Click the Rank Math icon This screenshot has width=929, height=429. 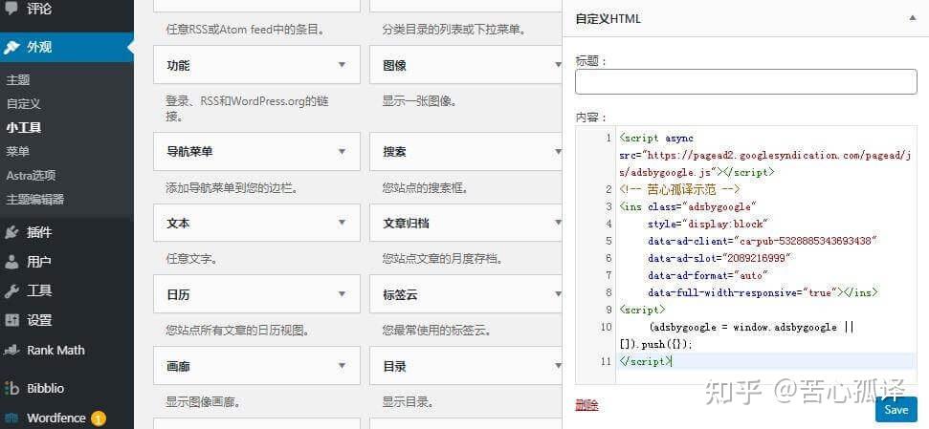11,351
